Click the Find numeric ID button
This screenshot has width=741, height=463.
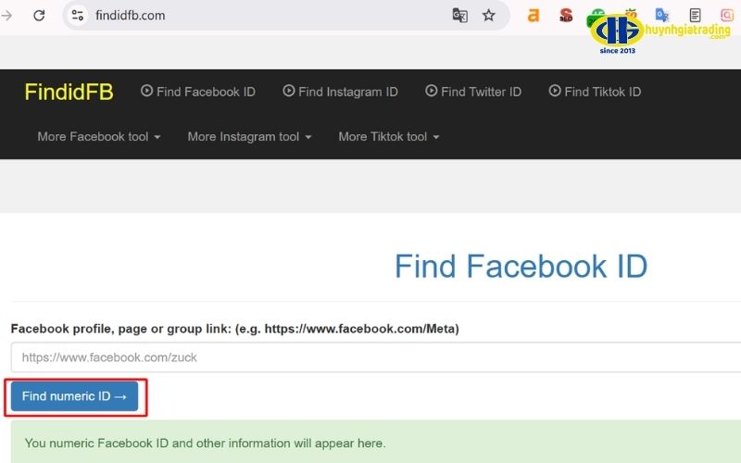(x=74, y=396)
